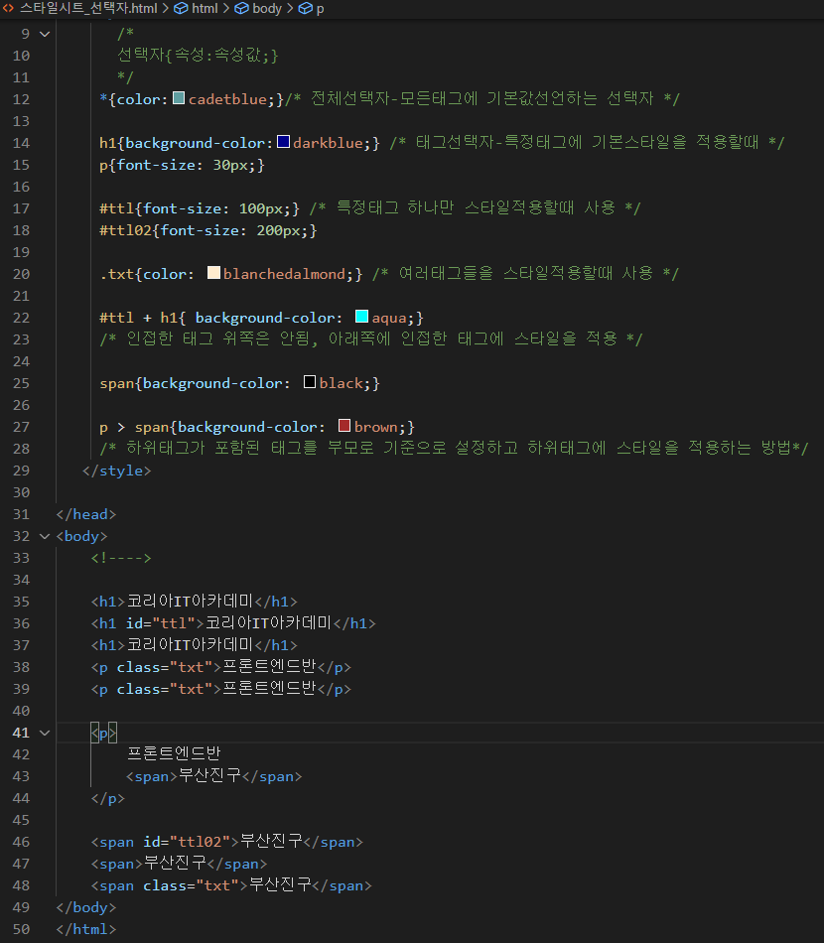This screenshot has height=943, width=824.
Task: Click the span id="ttl02" line
Action: click(x=226, y=842)
